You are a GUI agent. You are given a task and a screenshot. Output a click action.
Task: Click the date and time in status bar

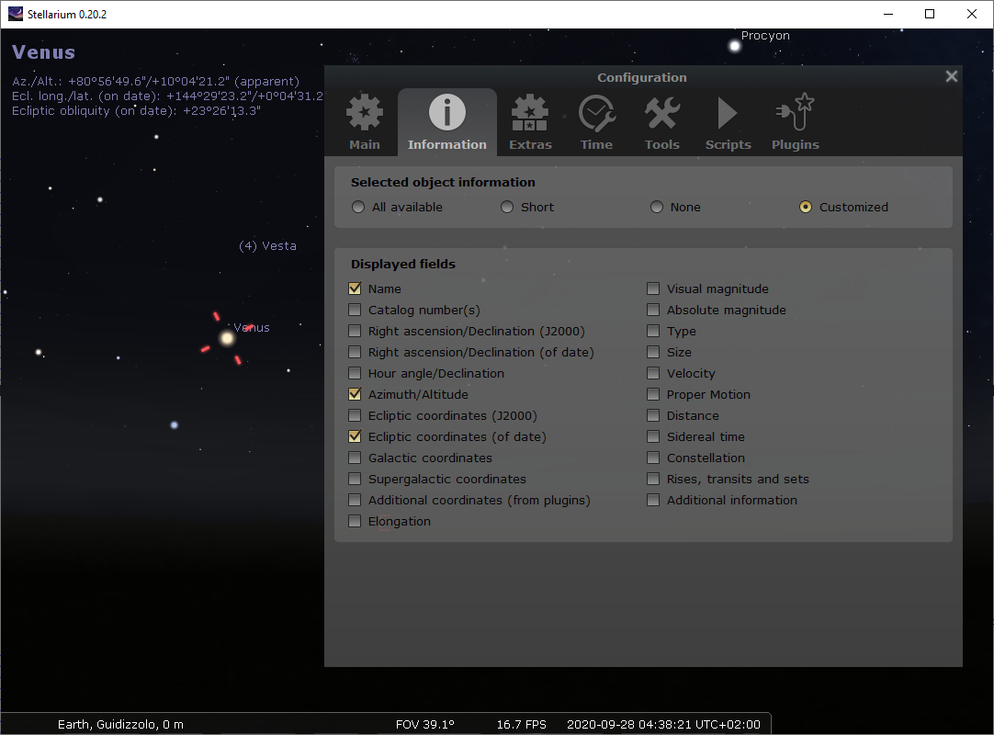point(663,724)
